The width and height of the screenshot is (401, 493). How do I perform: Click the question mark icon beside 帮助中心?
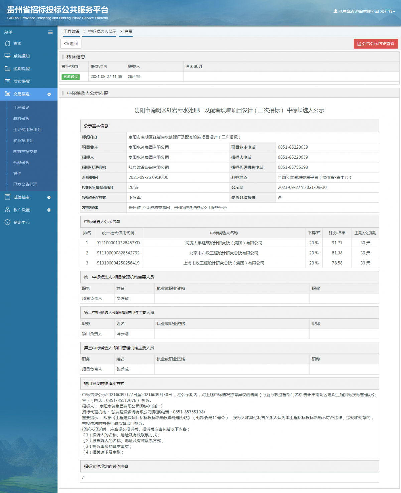pos(7,222)
